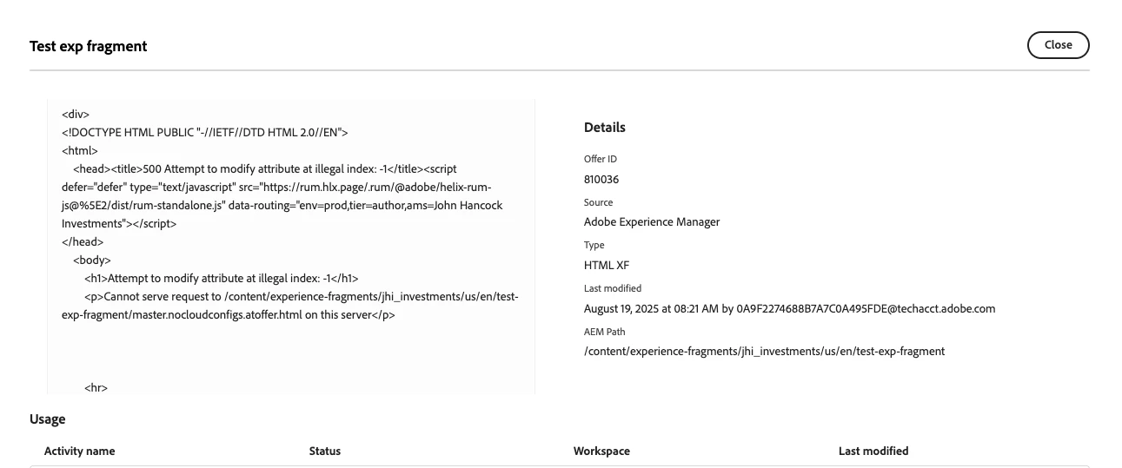Screen dimensions: 1122x468
Task: Click the opening <div> code line
Action: 76,114
